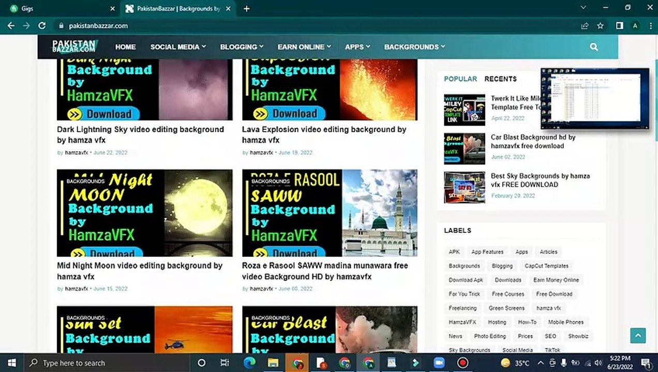Select the Freelancing label
This screenshot has height=372, width=658.
pyautogui.click(x=462, y=308)
